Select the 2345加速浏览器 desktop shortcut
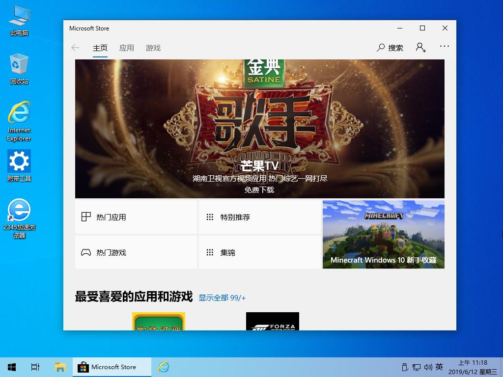 [19, 218]
